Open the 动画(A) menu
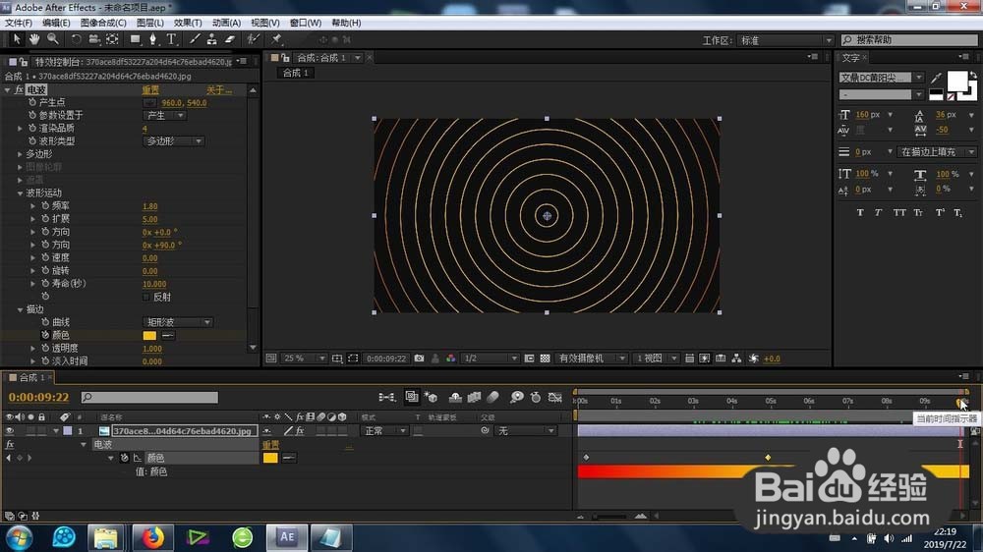983x552 pixels. 226,23
